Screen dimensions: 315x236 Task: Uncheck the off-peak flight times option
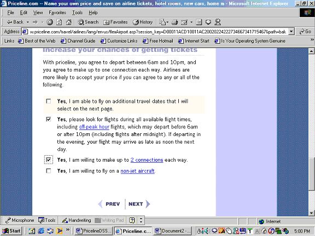click(49, 120)
